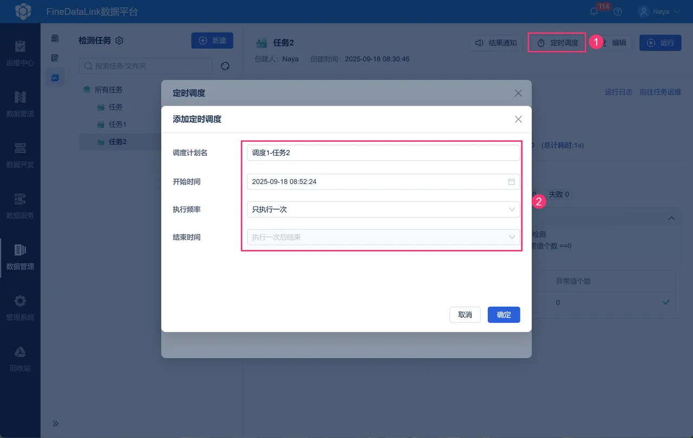This screenshot has width=693, height=438.
Task: Click the 新建 button
Action: coord(212,41)
